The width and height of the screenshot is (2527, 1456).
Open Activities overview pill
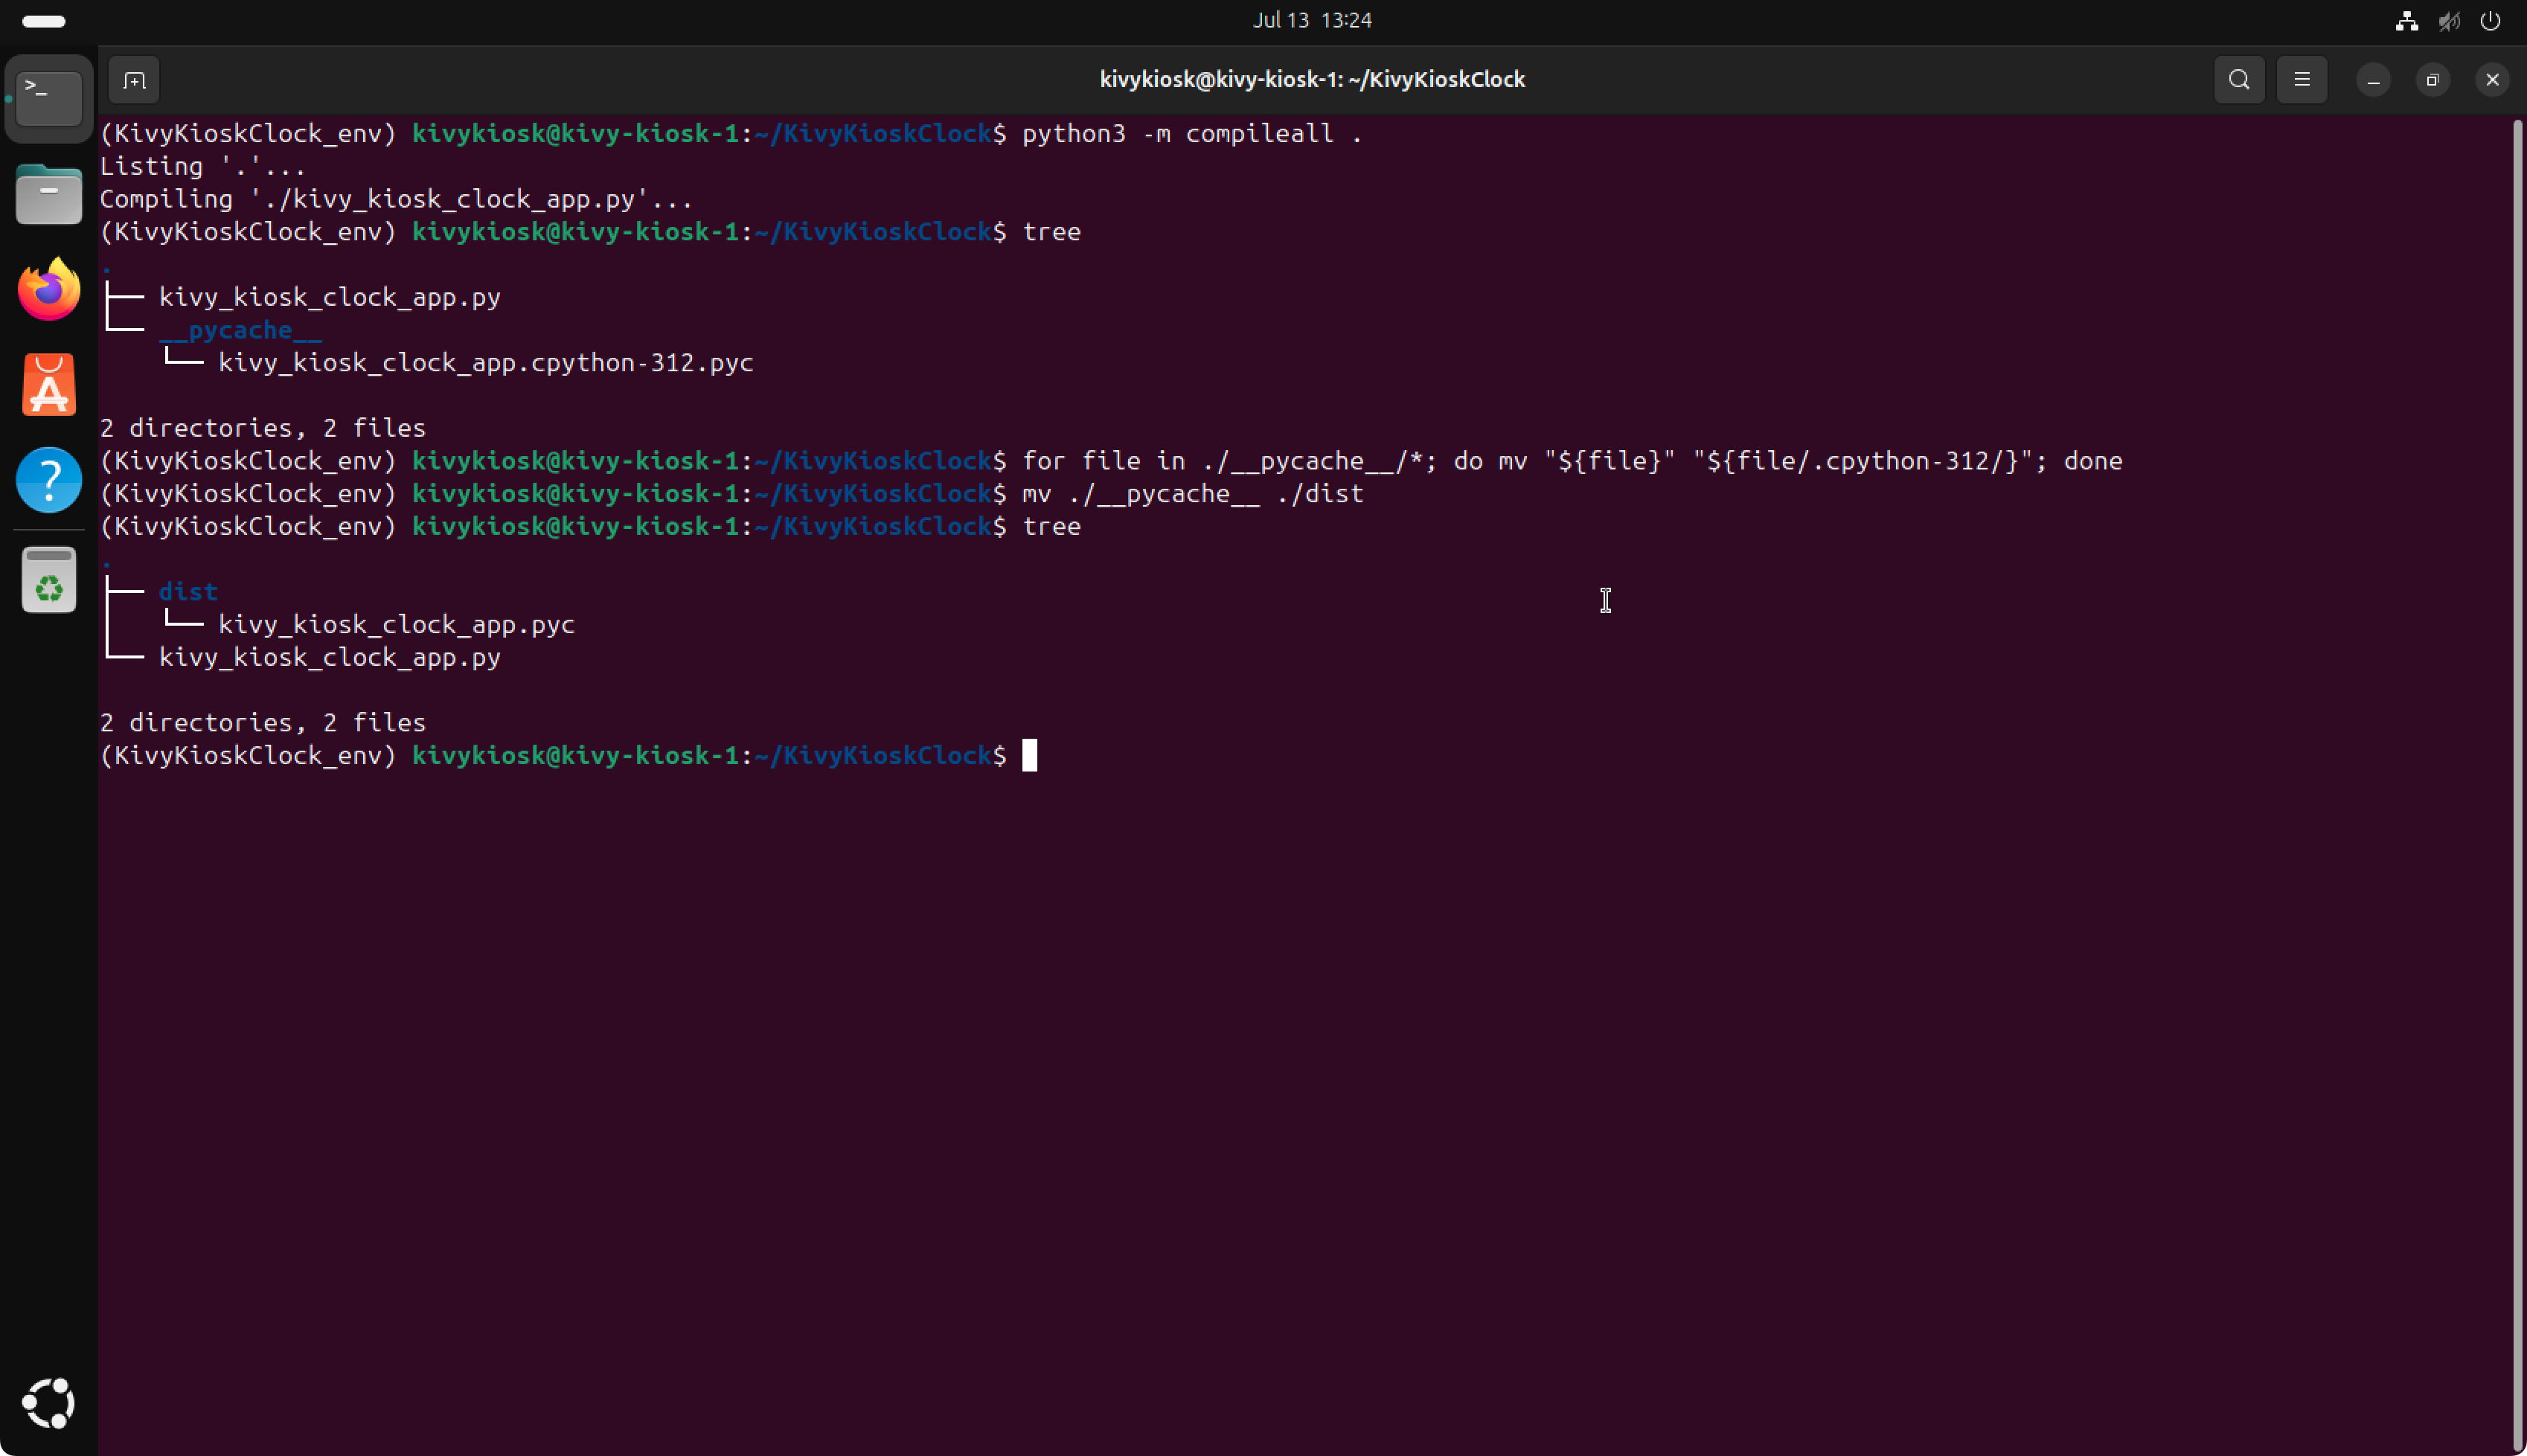click(43, 21)
